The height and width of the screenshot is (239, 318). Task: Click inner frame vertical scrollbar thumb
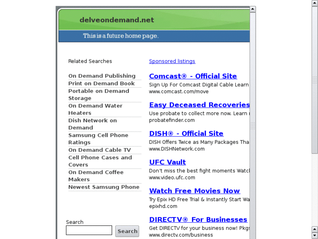click(x=252, y=126)
